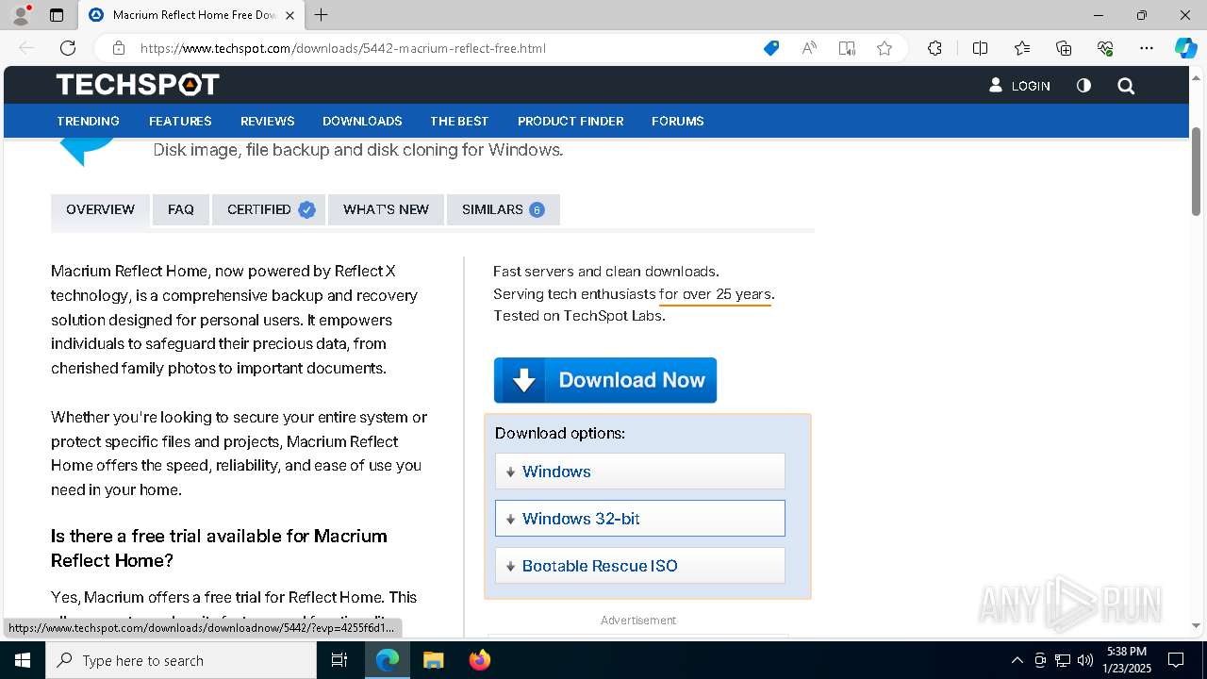Open DOWNLOADS navigation menu
1207x679 pixels.
362,121
